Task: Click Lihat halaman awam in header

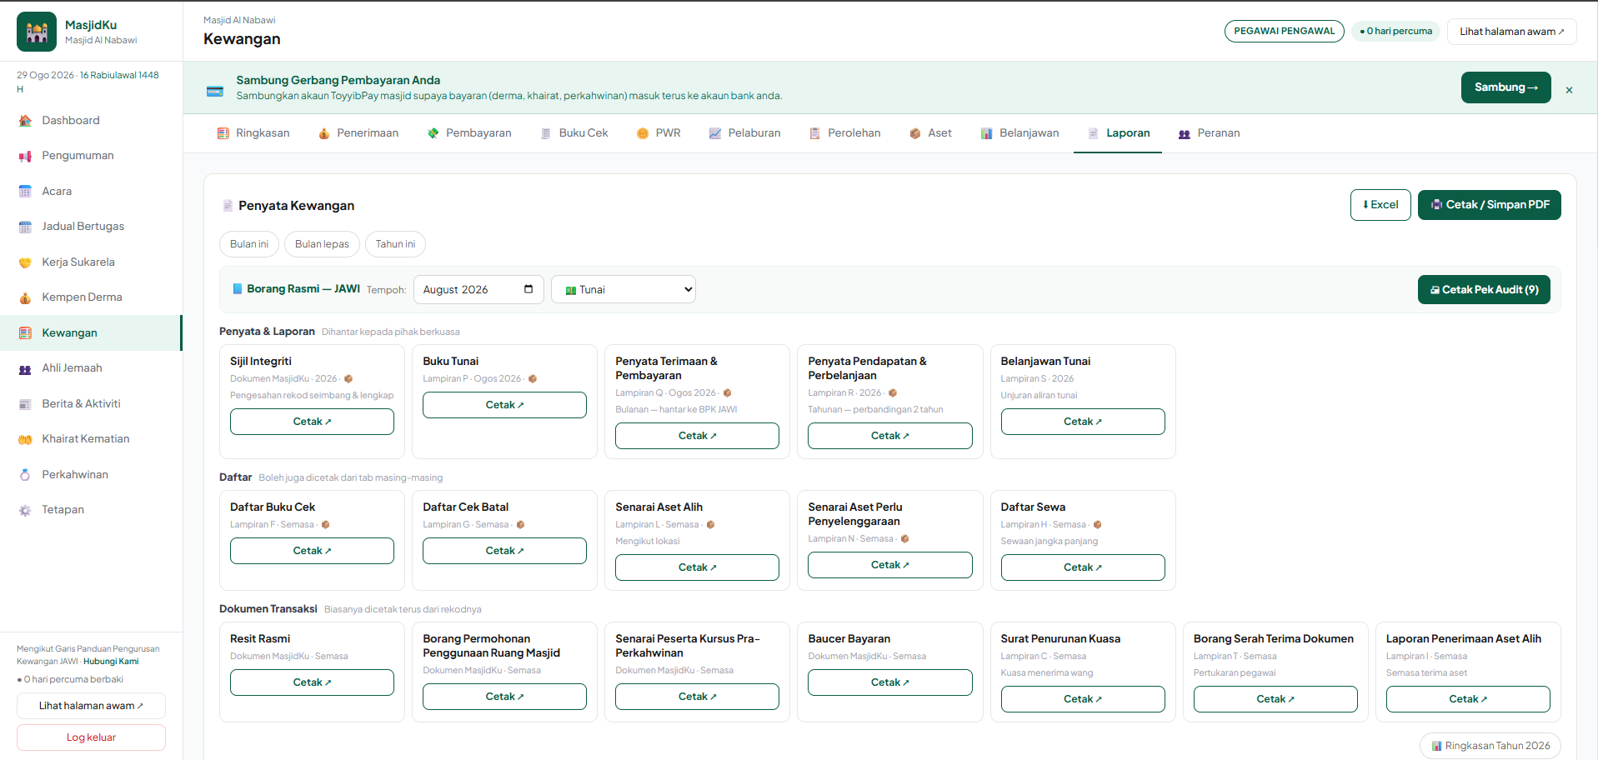Action: tap(1511, 32)
